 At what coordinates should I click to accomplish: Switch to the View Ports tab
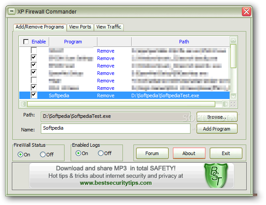point(80,27)
